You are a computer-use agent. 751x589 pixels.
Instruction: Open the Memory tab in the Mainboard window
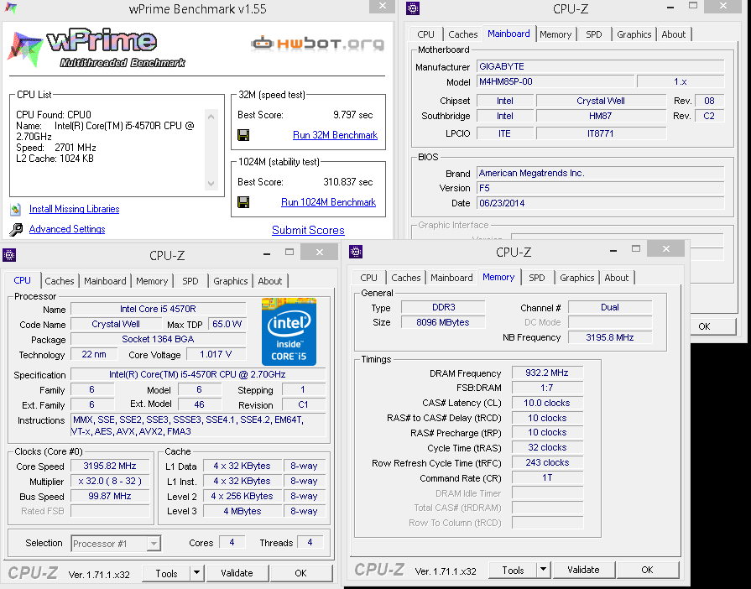555,34
